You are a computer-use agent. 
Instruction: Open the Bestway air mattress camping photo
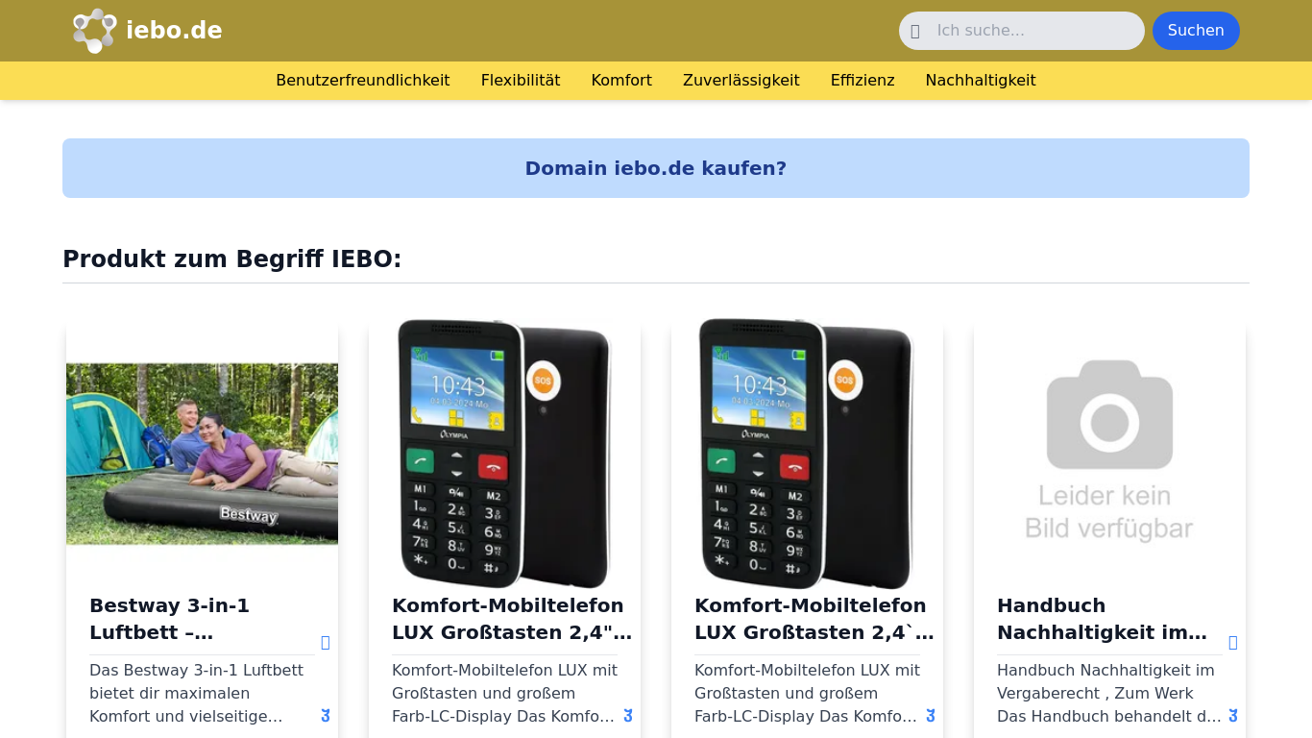pyautogui.click(x=202, y=454)
